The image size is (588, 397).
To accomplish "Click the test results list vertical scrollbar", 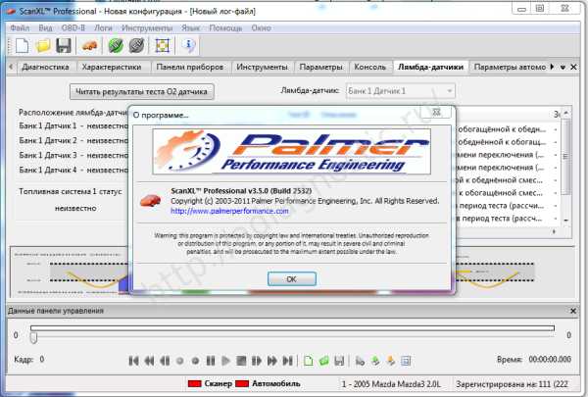I will point(565,158).
